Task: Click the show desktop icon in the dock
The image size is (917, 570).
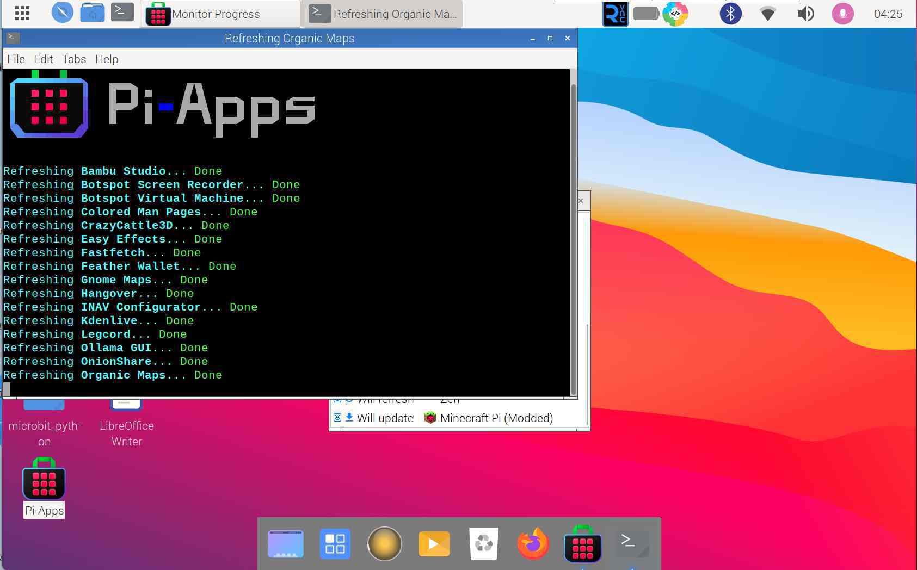Action: 286,543
